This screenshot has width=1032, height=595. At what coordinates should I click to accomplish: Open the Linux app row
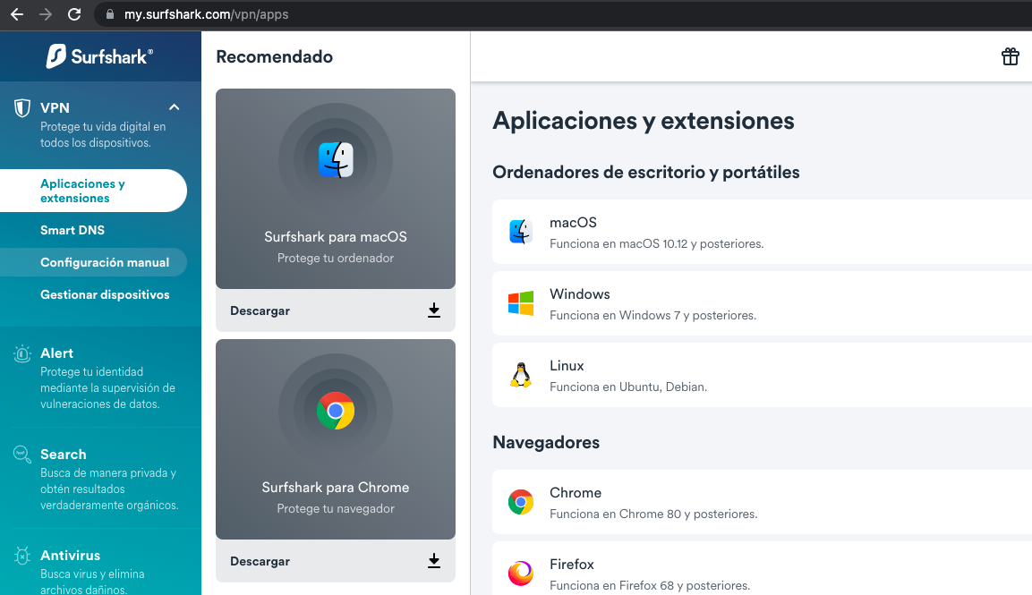tap(761, 375)
